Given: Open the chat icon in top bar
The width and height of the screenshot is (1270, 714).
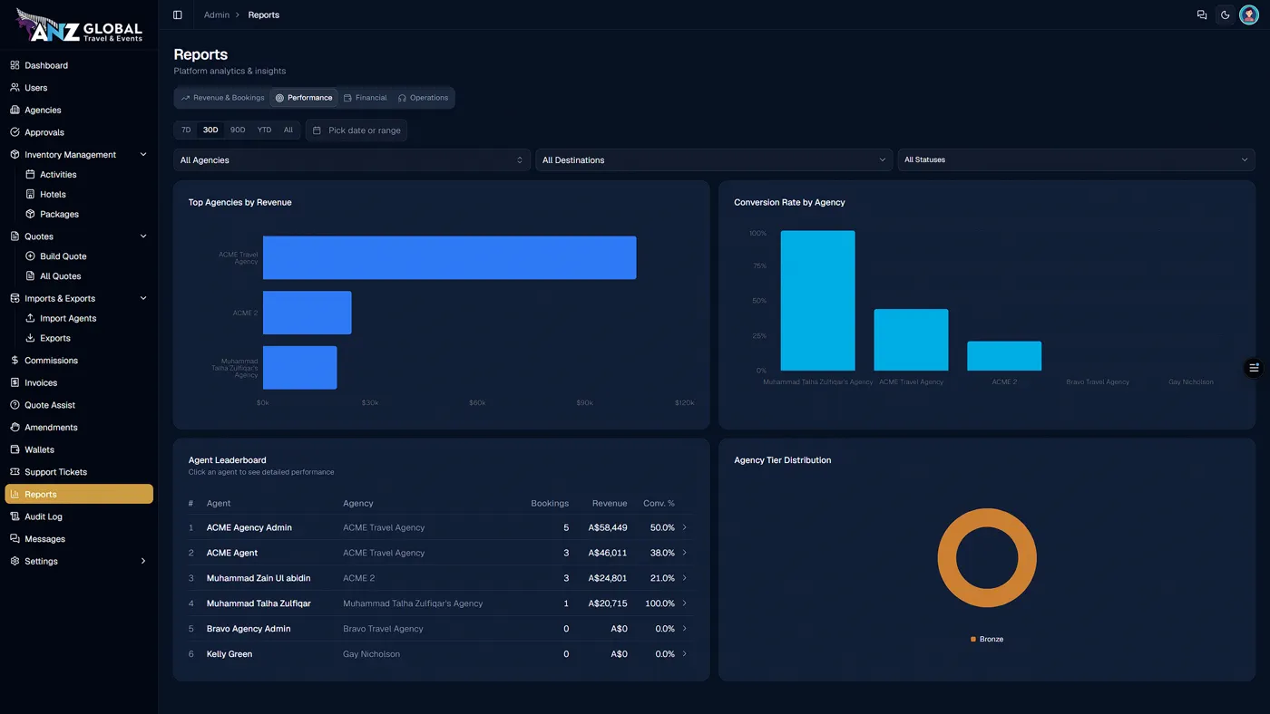Looking at the screenshot, I should click(1202, 14).
